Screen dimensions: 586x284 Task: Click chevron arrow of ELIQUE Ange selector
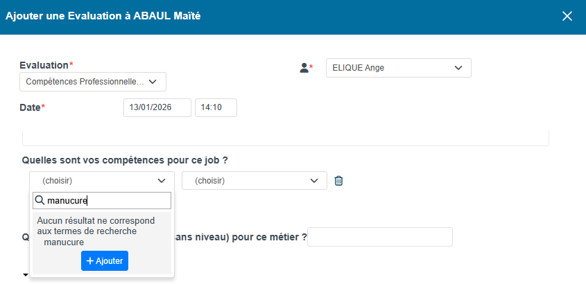click(x=458, y=68)
